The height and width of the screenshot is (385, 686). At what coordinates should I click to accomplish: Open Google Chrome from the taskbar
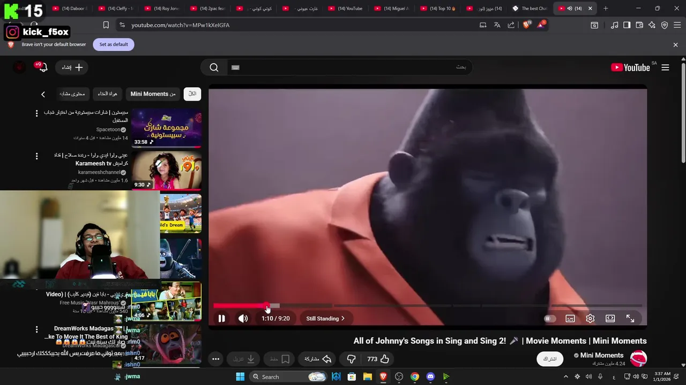coord(415,376)
